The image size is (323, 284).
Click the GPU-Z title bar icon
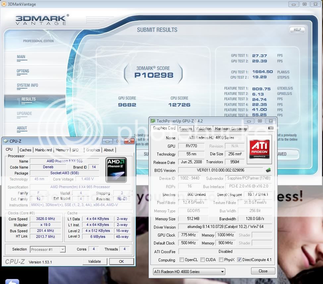click(153, 121)
